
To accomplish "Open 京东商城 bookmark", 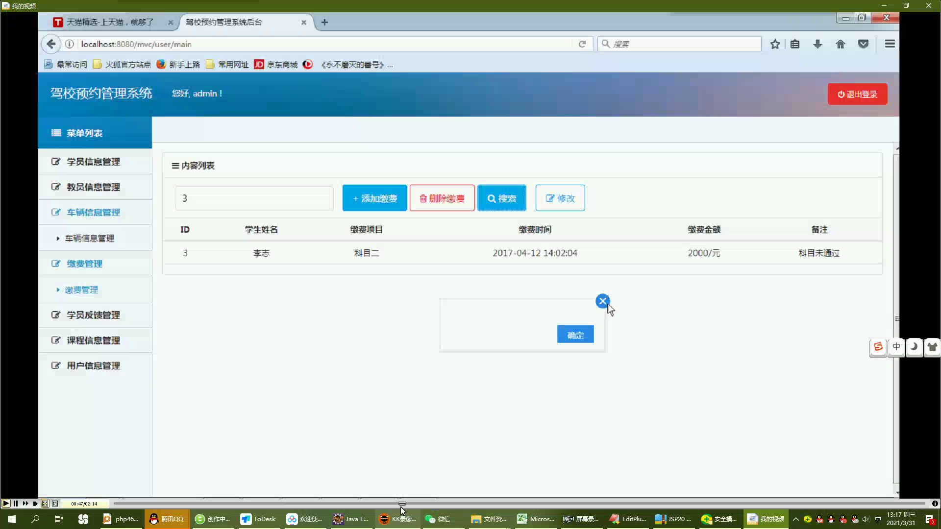I will click(276, 65).
